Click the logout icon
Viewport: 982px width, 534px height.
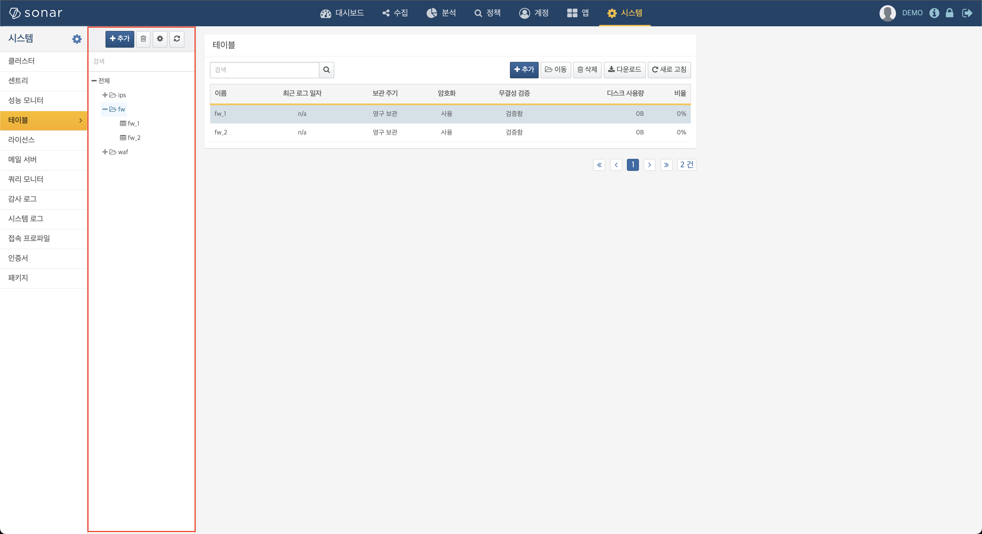(x=967, y=13)
